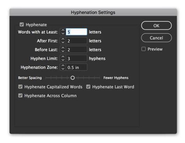Click the spacing slider handle
Screen dimensions: 185x143
pos(73,78)
